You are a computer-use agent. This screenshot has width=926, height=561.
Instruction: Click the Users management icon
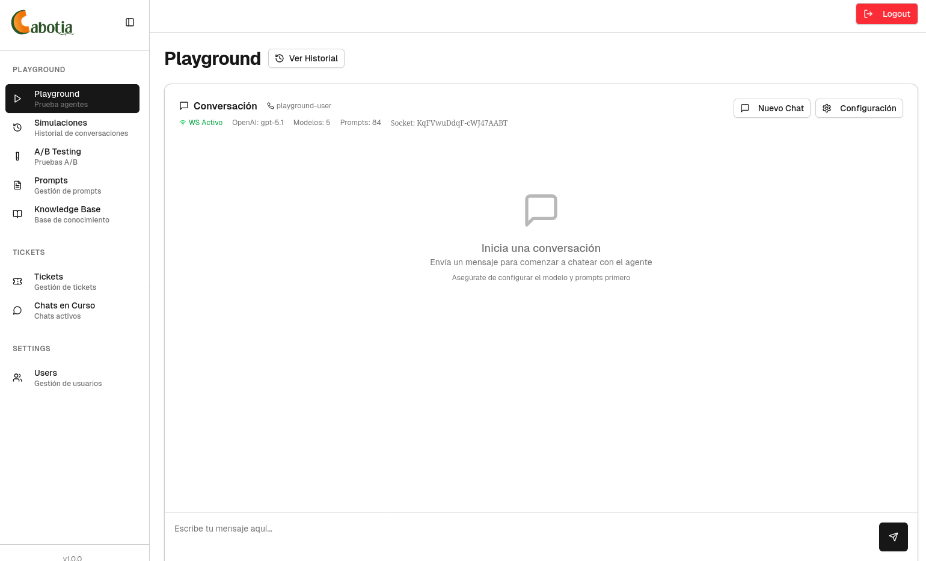(x=17, y=378)
